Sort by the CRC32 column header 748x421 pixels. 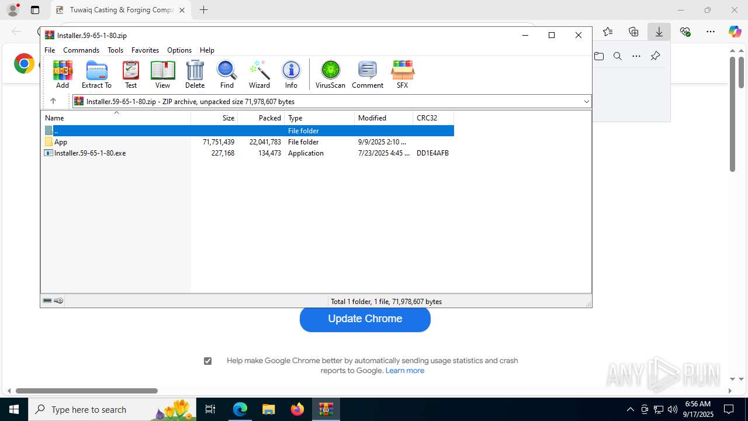pos(433,118)
